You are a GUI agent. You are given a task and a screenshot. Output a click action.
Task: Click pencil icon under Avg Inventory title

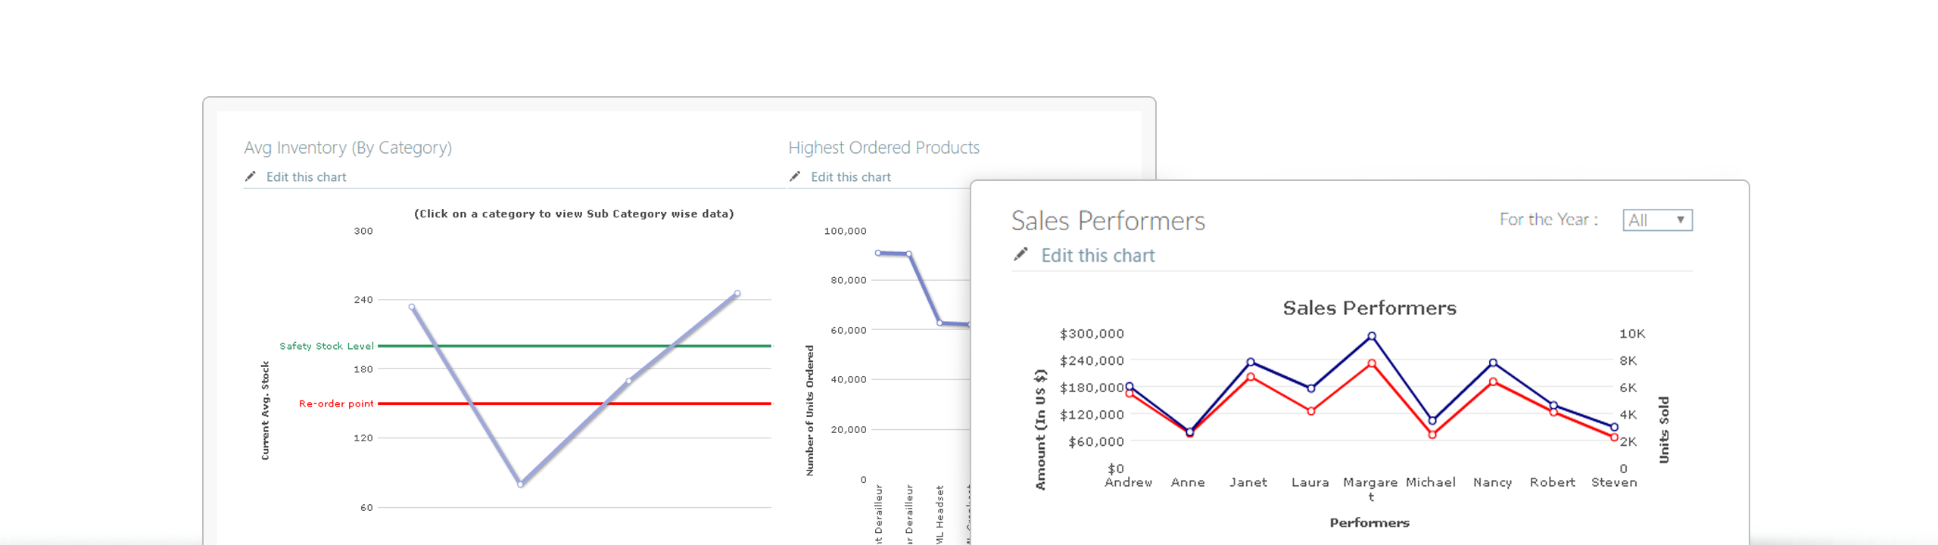[x=251, y=176]
